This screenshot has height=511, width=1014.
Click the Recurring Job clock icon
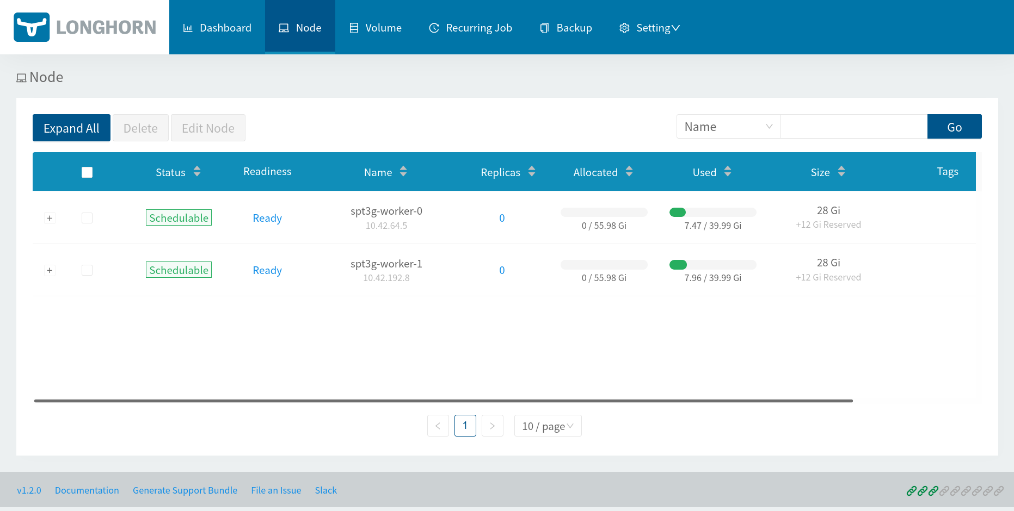click(x=434, y=28)
